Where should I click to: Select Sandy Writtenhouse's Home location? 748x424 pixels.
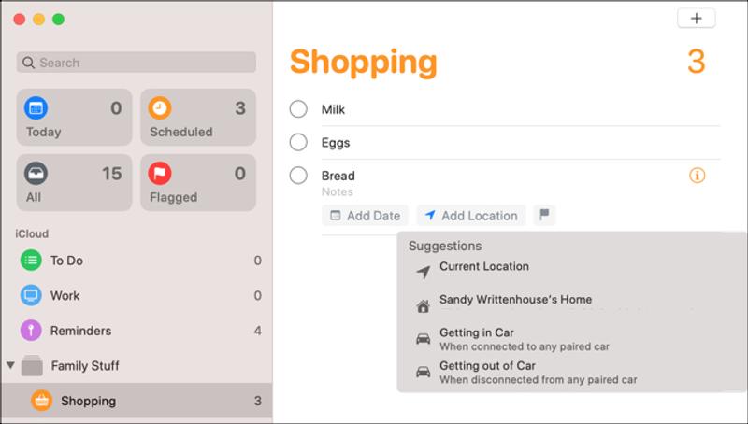[x=515, y=301]
